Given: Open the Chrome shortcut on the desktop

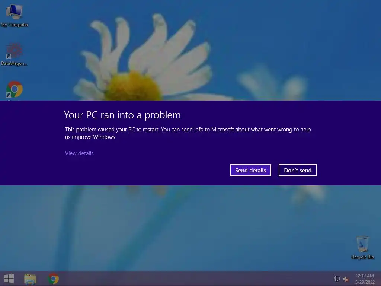Looking at the screenshot, I should click(x=15, y=89).
